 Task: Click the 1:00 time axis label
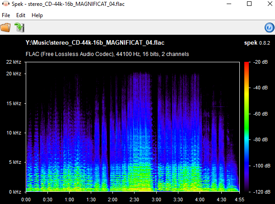[69, 199]
